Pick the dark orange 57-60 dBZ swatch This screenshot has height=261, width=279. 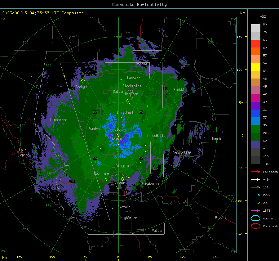point(255,52)
